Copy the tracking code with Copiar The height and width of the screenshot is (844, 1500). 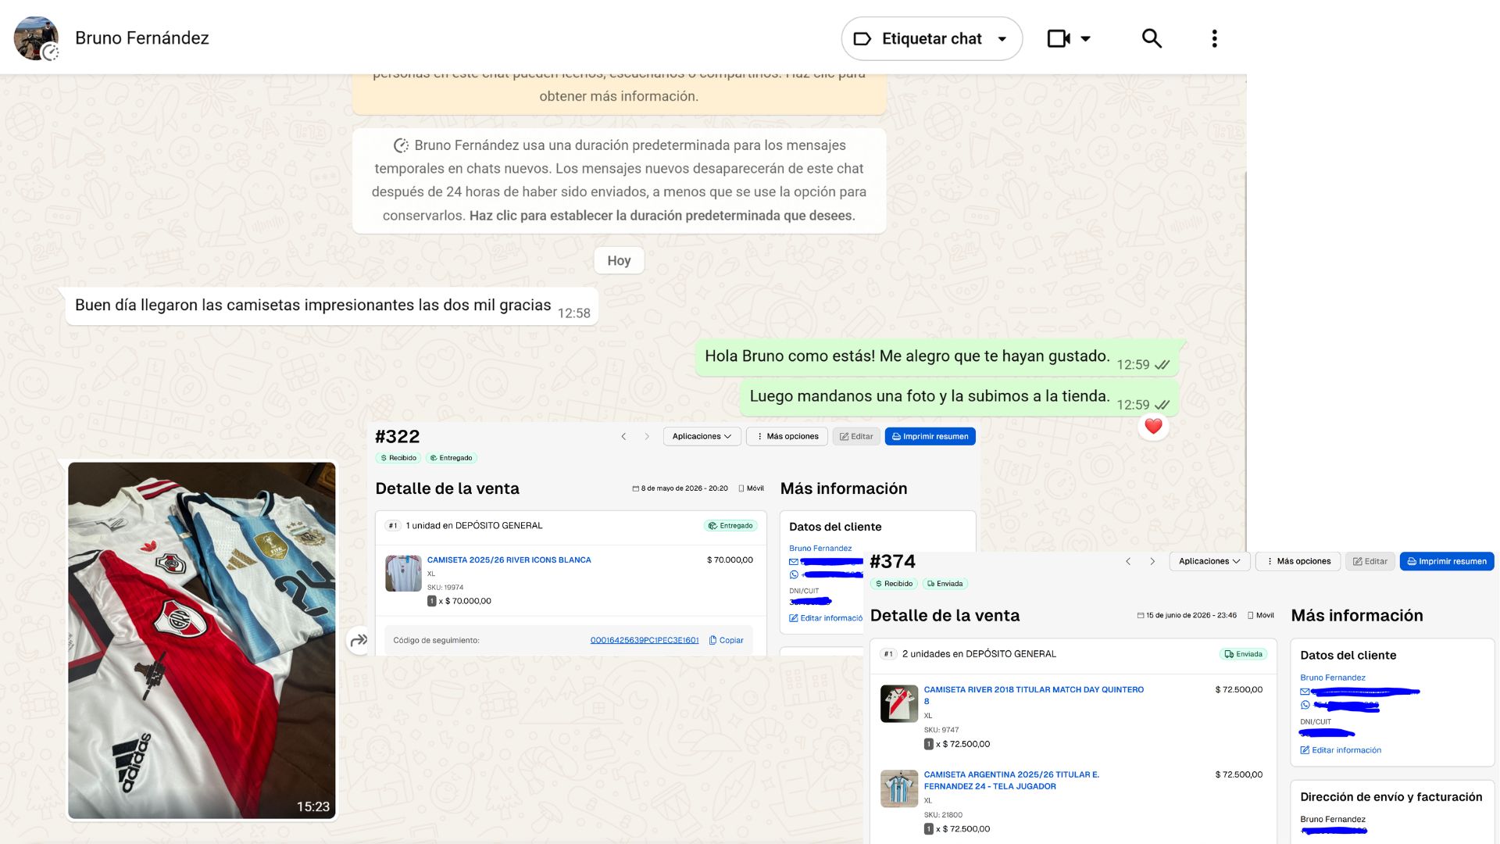click(726, 640)
